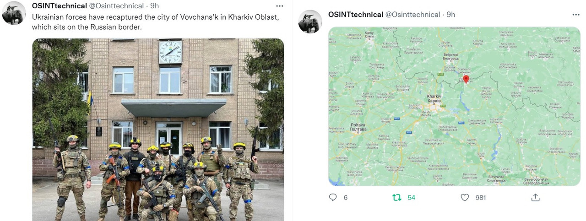586x221 pixels.
Task: Click the green retweet icon
Action: [x=397, y=198]
